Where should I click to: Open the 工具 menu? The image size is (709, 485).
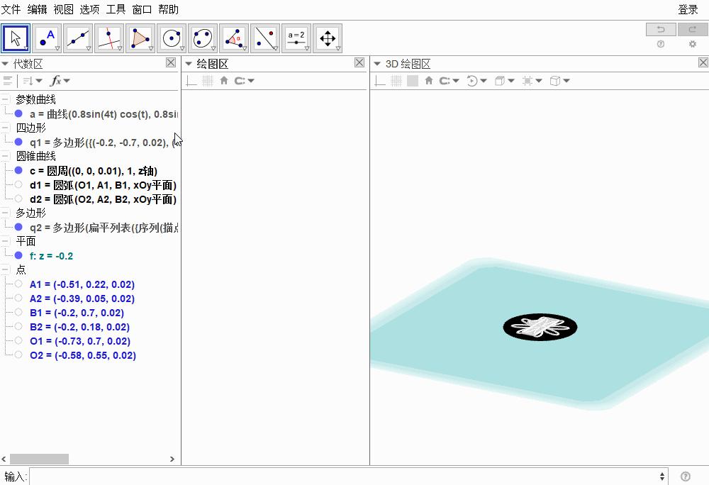point(116,9)
